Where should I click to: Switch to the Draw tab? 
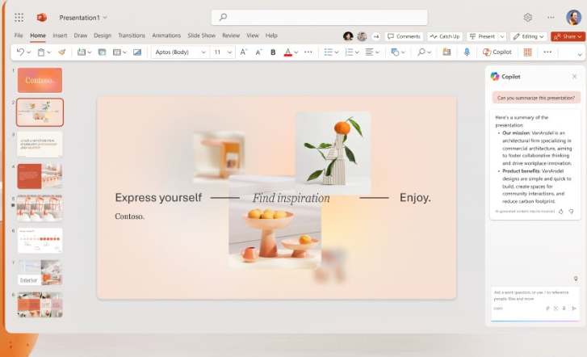(81, 36)
